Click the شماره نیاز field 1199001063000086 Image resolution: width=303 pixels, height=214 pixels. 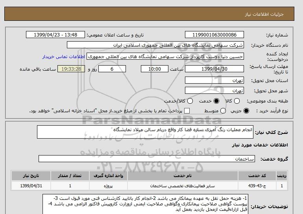pos(214,35)
